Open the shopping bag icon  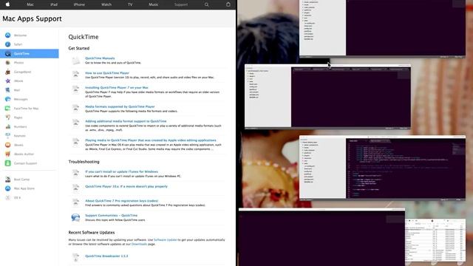pyautogui.click(x=228, y=4)
